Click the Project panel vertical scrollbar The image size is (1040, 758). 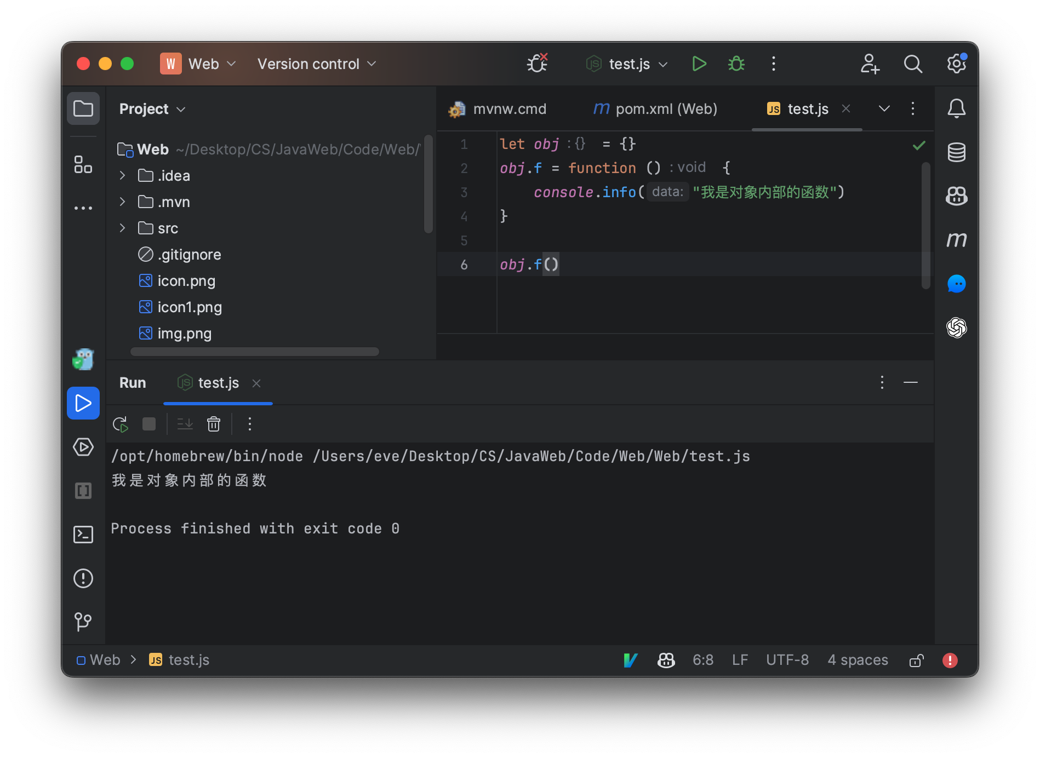[x=428, y=185]
